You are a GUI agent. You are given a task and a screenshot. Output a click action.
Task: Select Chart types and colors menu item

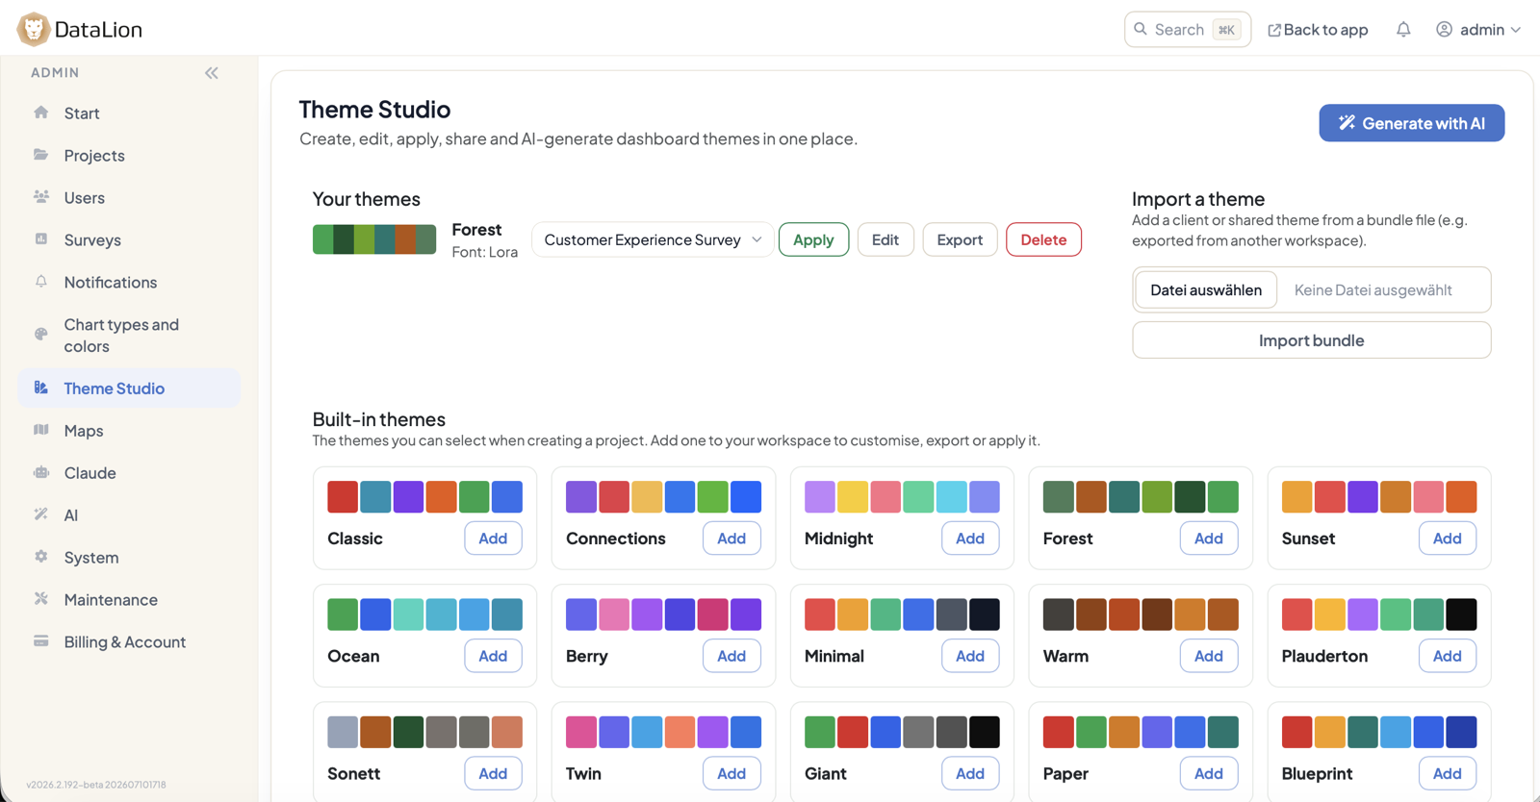coord(129,335)
